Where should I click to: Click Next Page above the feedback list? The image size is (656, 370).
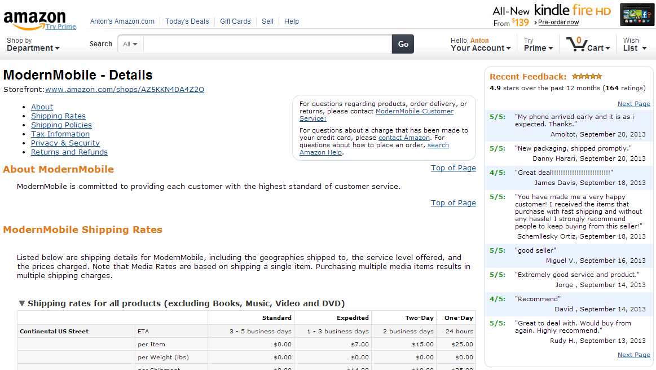634,104
